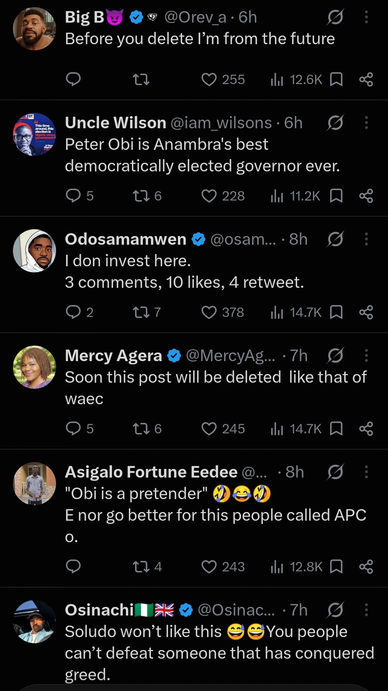388x691 pixels.
Task: Retweet Uncle Wilson's Peter Obi post
Action: click(x=147, y=196)
